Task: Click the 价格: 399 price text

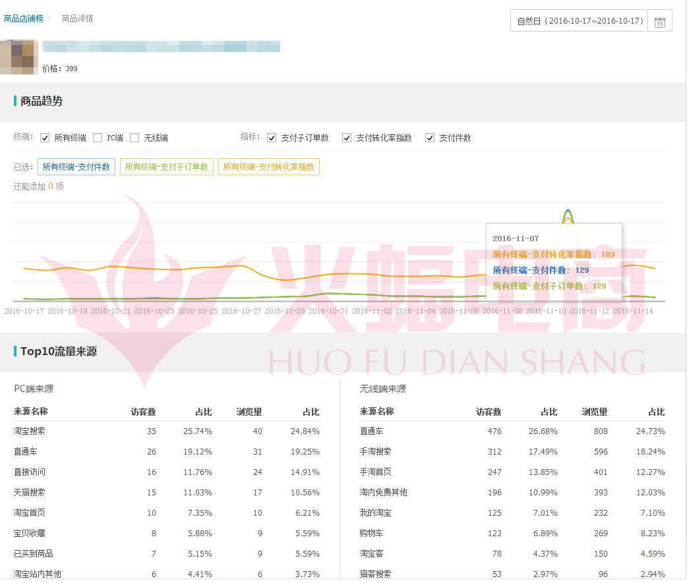Action: (x=59, y=69)
